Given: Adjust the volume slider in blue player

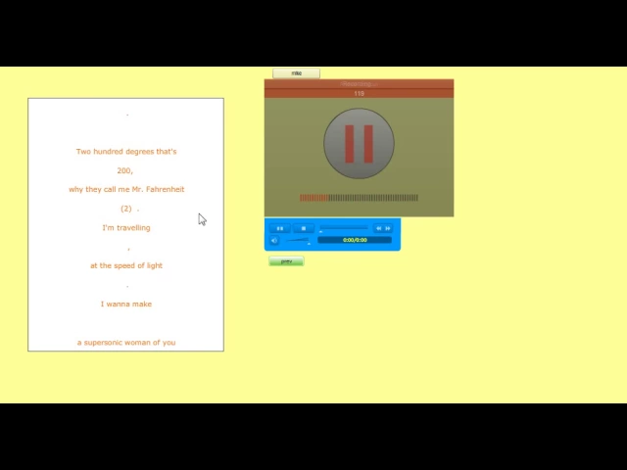Looking at the screenshot, I should pyautogui.click(x=298, y=240).
